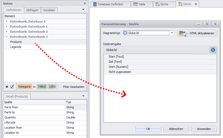Click the TABLE filter value
Viewport: 223px width, 138px height.
tap(42, 87)
